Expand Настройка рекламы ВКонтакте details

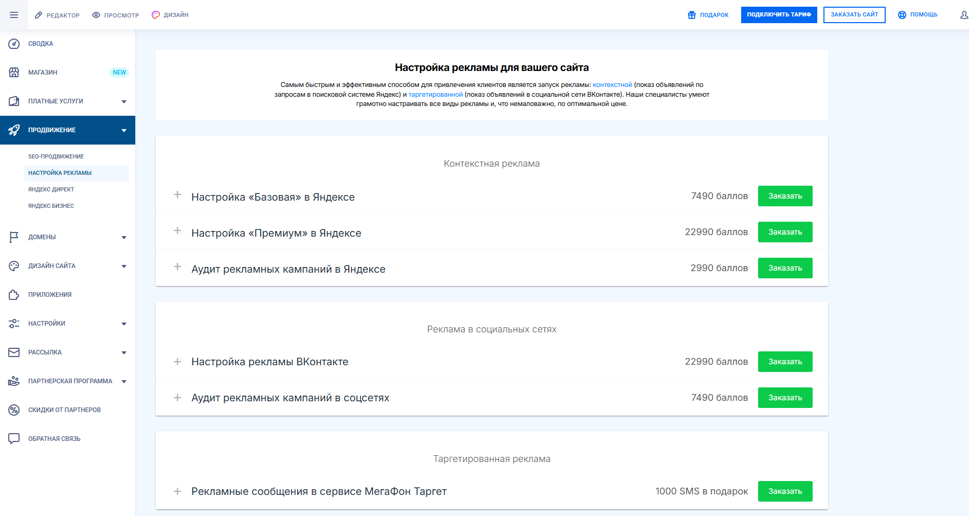[177, 362]
